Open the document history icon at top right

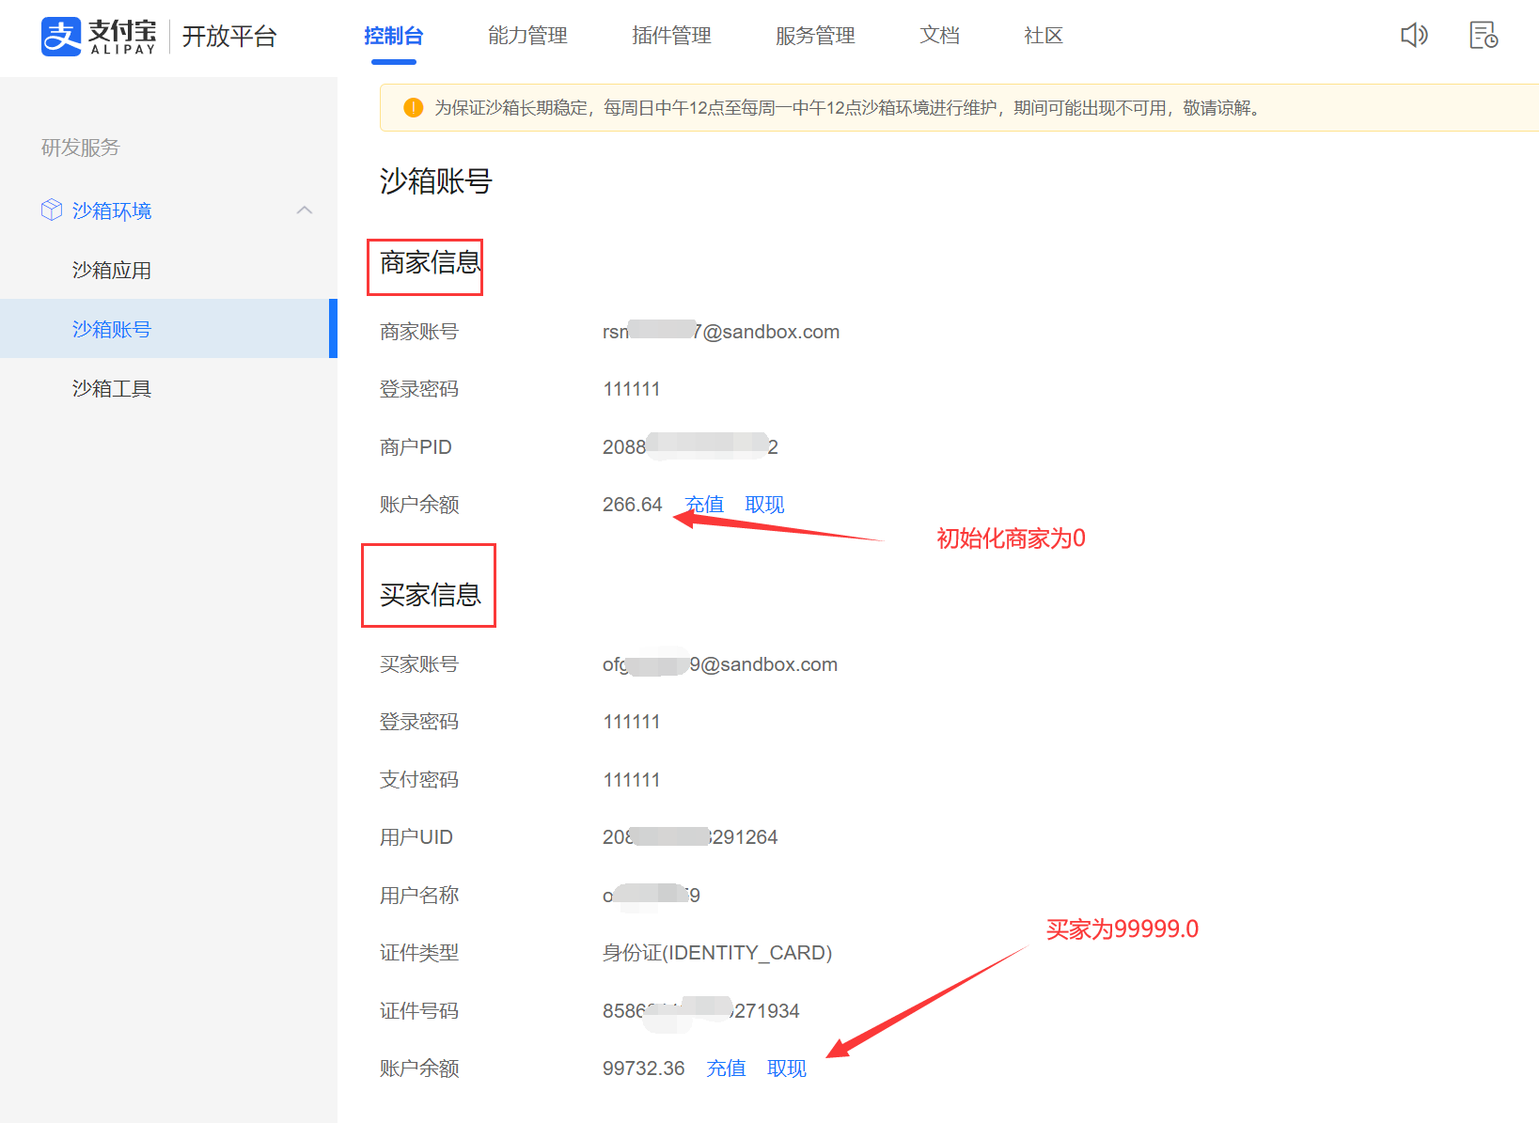coord(1484,36)
